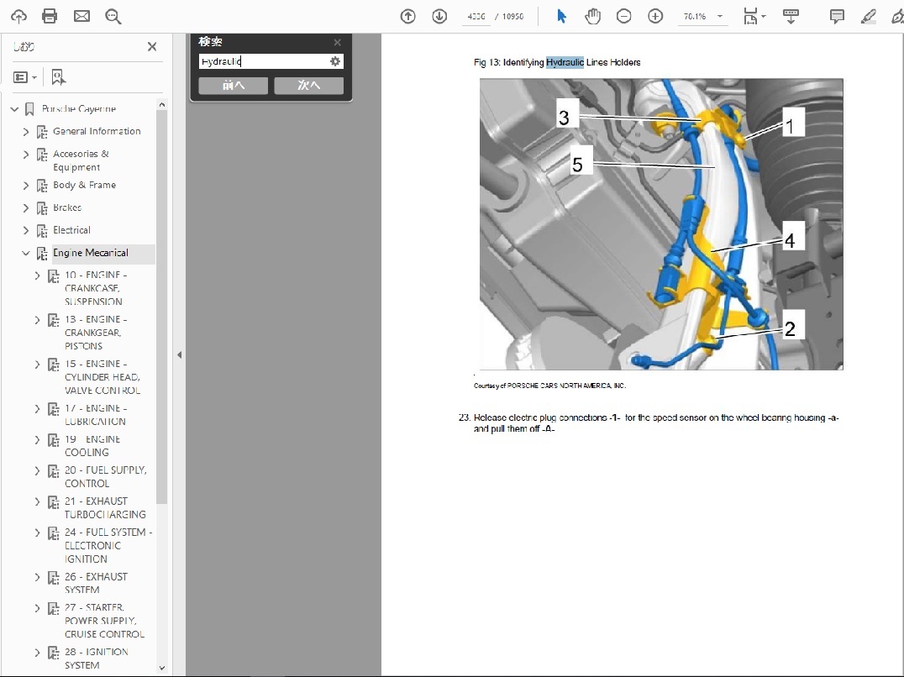904x677 pixels.
Task: Expand 13 - ENGINE - CRANKGEAR bookmark
Action: click(38, 320)
